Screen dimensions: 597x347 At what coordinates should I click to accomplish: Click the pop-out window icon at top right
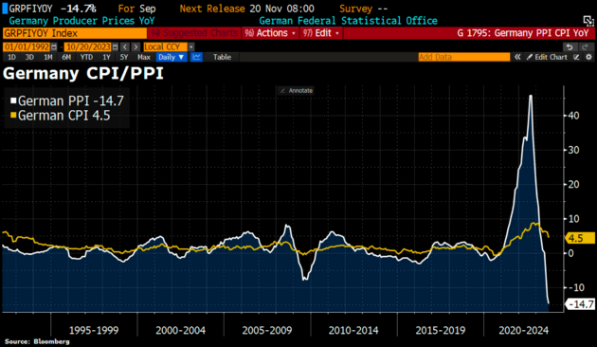tap(588, 21)
